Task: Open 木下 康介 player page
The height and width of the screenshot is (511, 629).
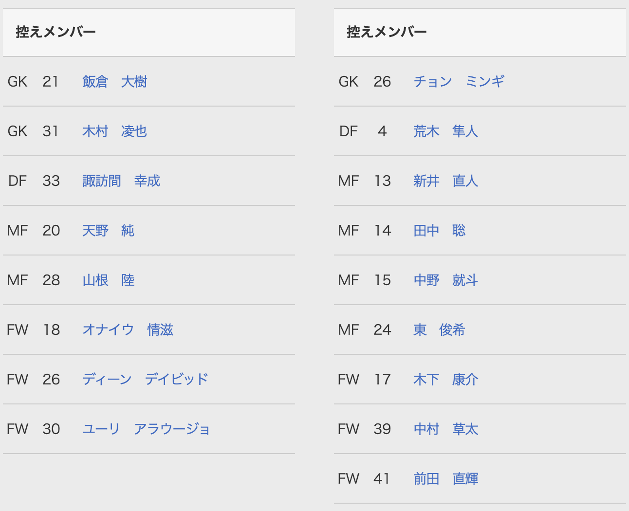Action: click(x=445, y=379)
